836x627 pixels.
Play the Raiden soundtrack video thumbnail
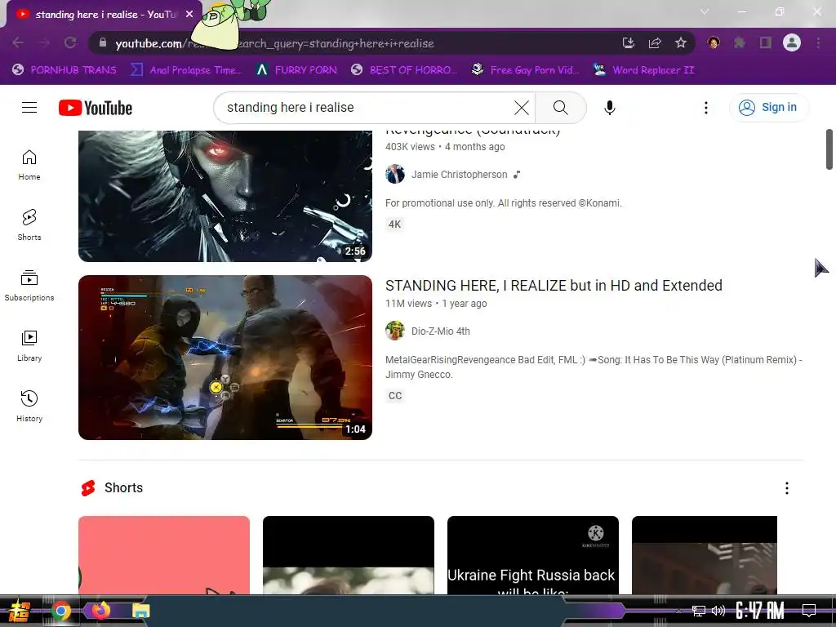click(225, 196)
